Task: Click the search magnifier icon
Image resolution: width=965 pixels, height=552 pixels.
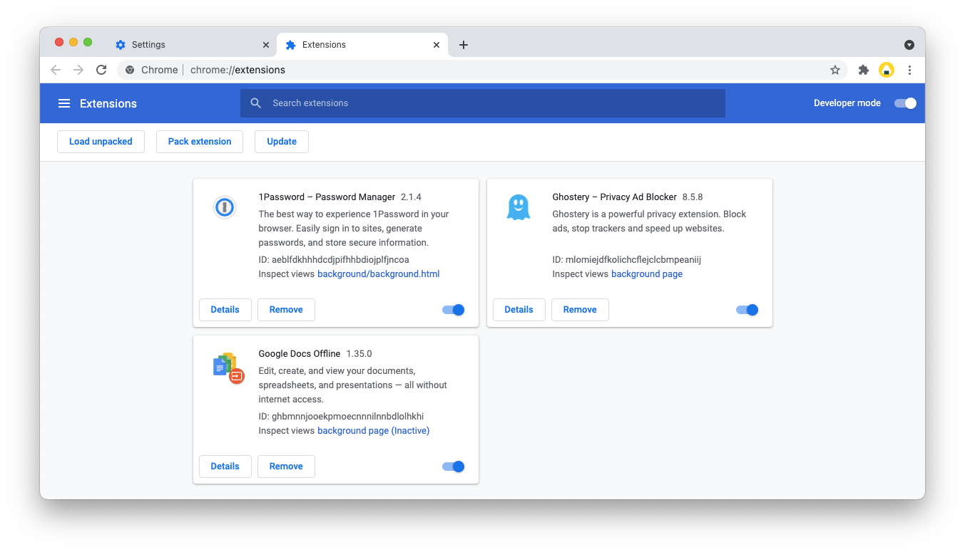Action: 256,103
